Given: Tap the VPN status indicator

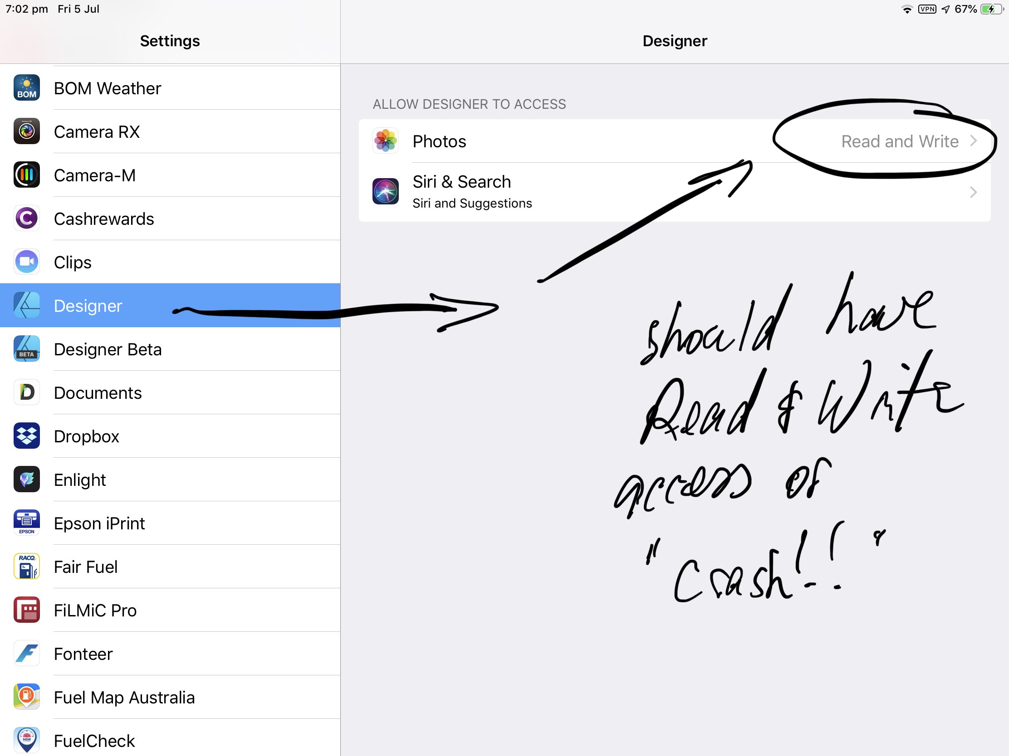Looking at the screenshot, I should 927,9.
